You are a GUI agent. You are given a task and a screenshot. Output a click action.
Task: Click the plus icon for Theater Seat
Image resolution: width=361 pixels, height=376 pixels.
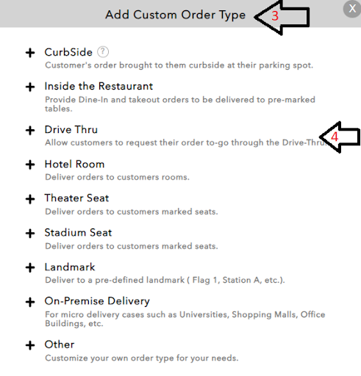click(x=30, y=199)
